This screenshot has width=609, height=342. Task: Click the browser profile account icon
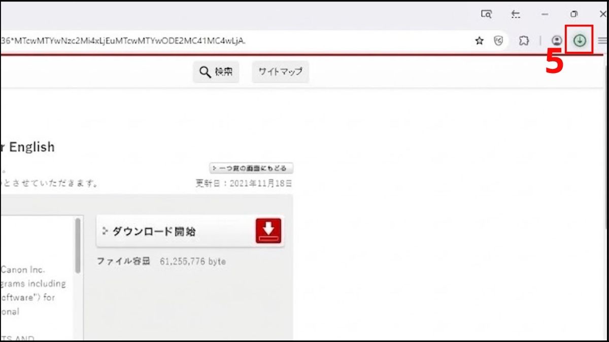[x=557, y=41]
